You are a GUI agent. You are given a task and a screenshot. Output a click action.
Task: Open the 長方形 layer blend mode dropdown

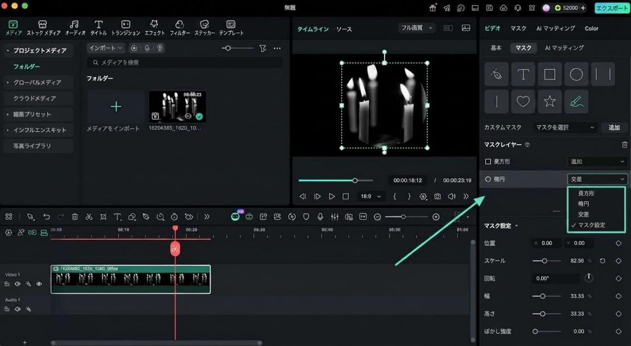598,162
